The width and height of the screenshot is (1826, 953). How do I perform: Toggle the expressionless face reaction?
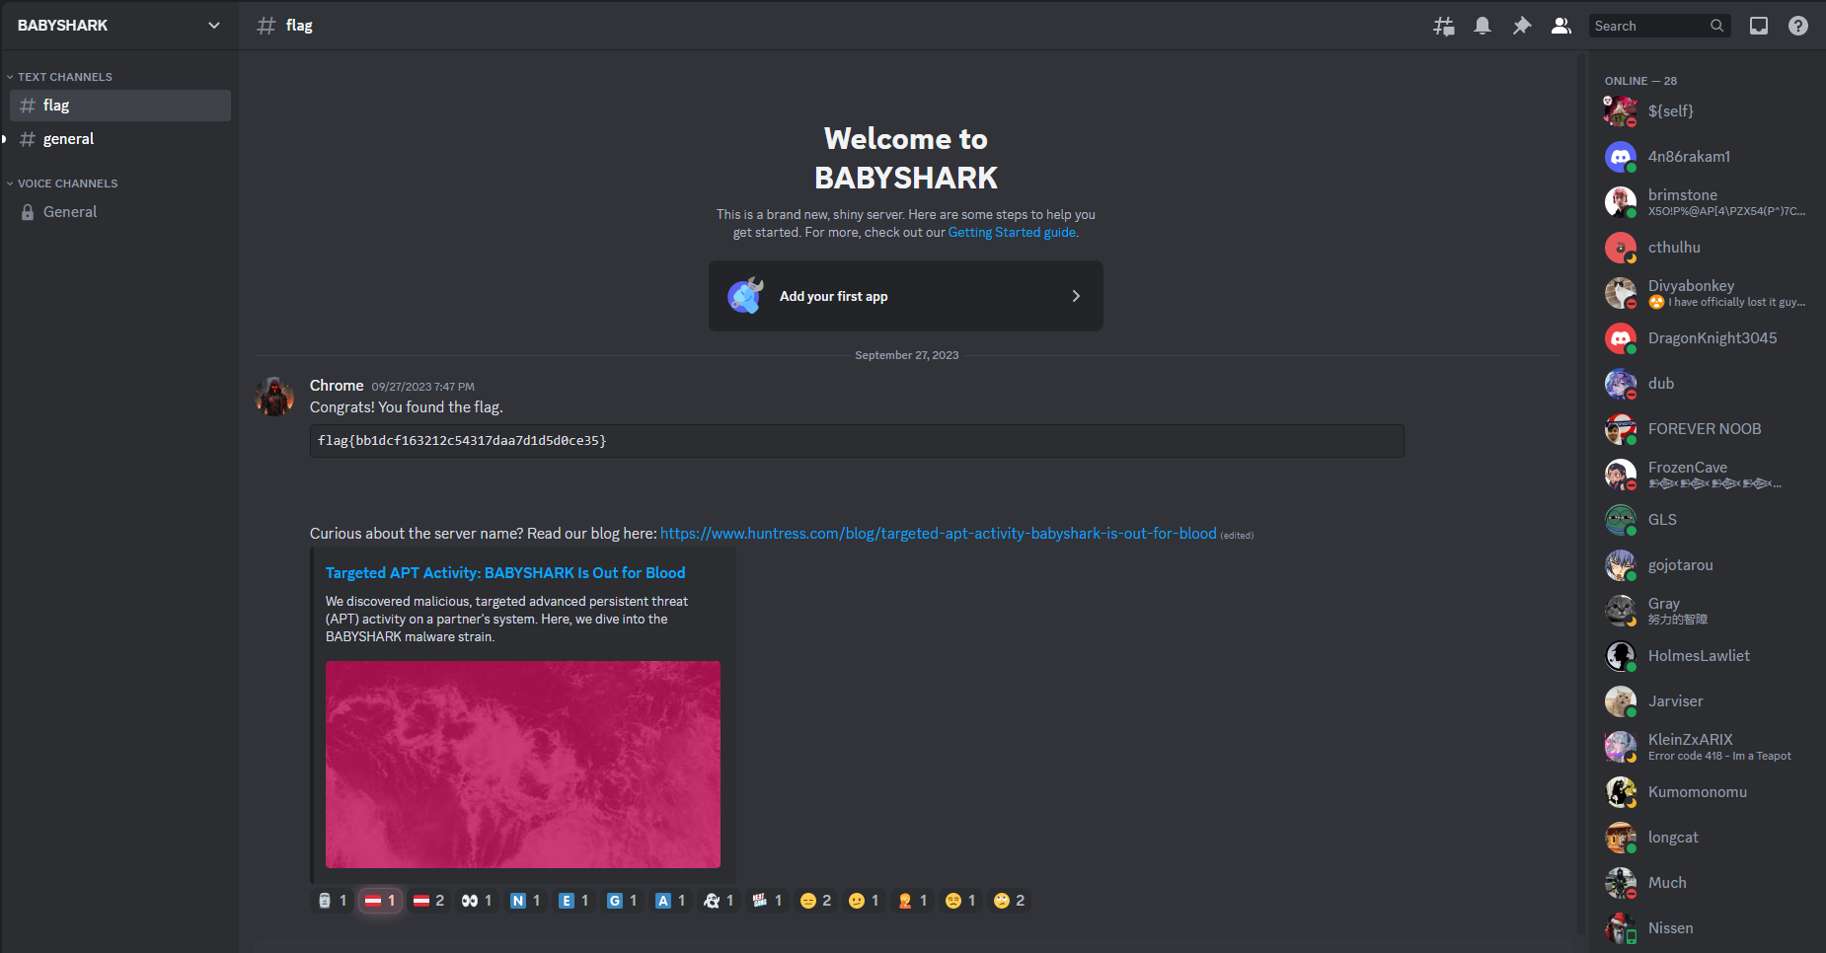pyautogui.click(x=815, y=901)
